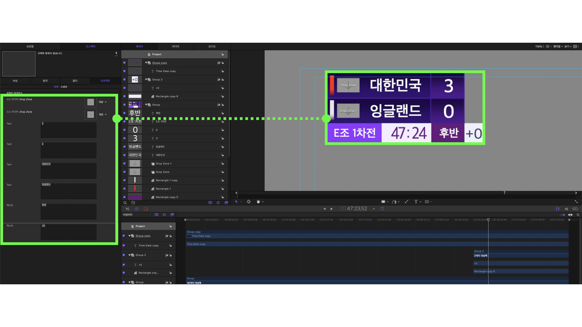Click the 스냅샷 button in inspector
The image size is (582, 327).
click(x=64, y=87)
